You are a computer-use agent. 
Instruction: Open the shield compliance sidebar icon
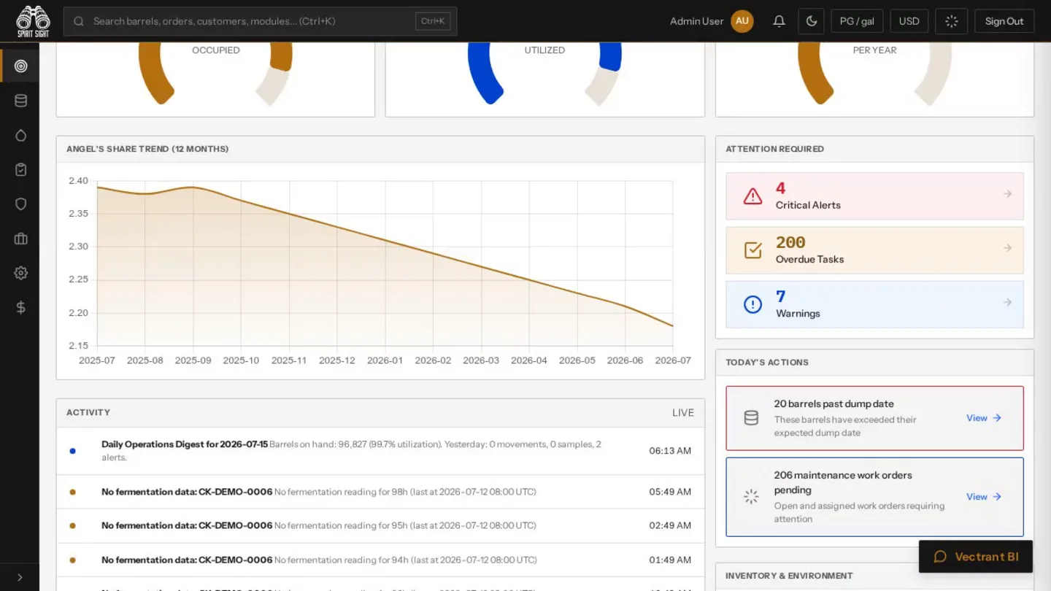pyautogui.click(x=20, y=204)
